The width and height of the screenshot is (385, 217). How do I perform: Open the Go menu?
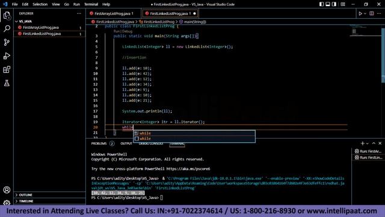66,4
